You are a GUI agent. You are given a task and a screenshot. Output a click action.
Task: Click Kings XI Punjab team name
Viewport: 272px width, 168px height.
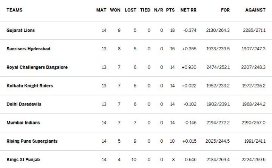click(23, 160)
